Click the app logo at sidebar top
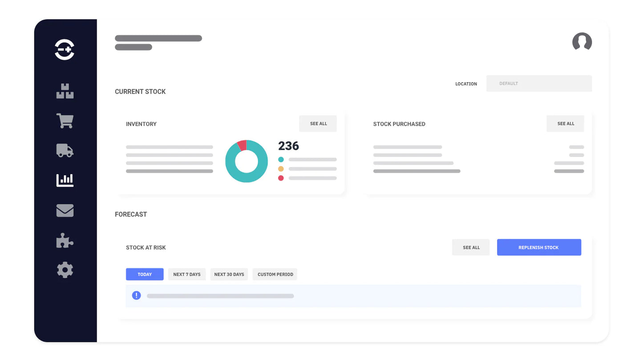Viewport: 643px width, 361px height. [x=65, y=49]
